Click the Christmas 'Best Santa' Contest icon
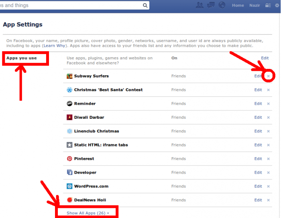This screenshot has height=218, width=281. (69, 90)
